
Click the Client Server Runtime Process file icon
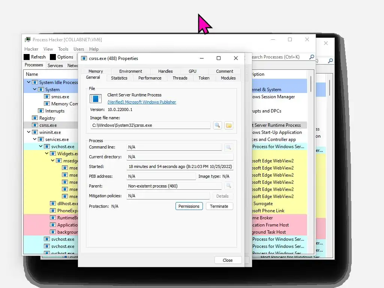coord(96,99)
